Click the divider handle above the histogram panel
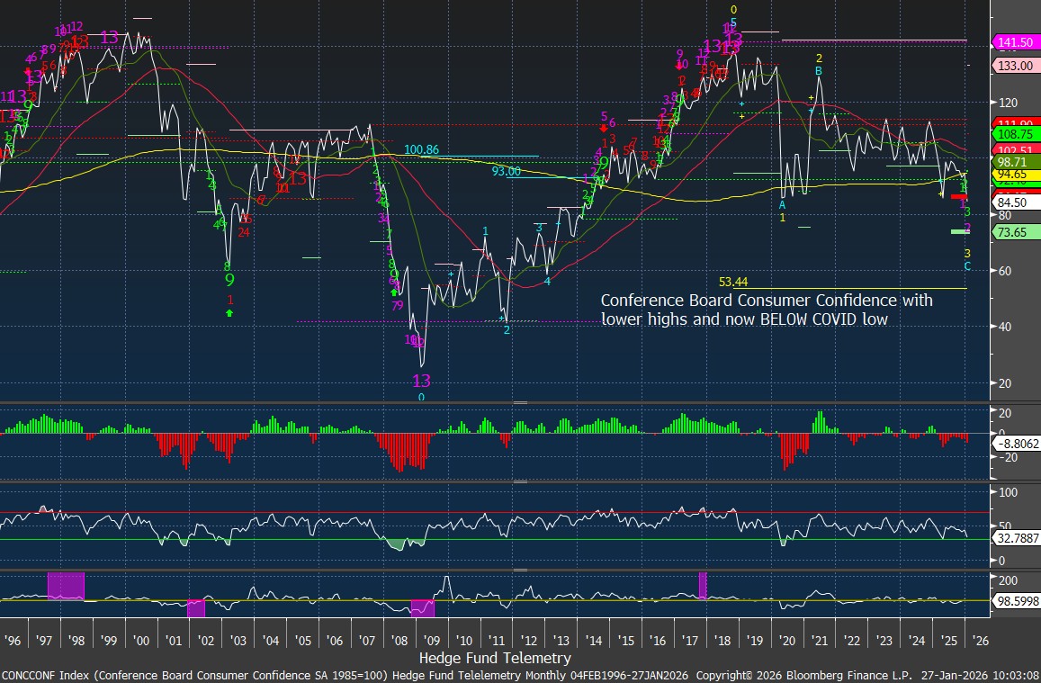The height and width of the screenshot is (683, 1041). coord(519,402)
